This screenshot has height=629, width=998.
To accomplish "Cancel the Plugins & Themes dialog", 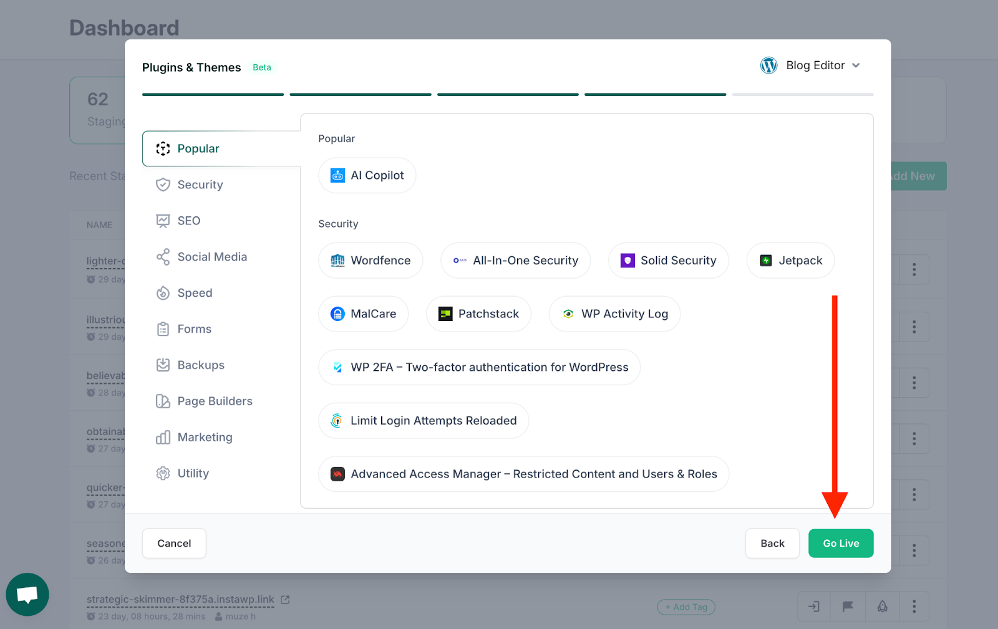I will [174, 544].
